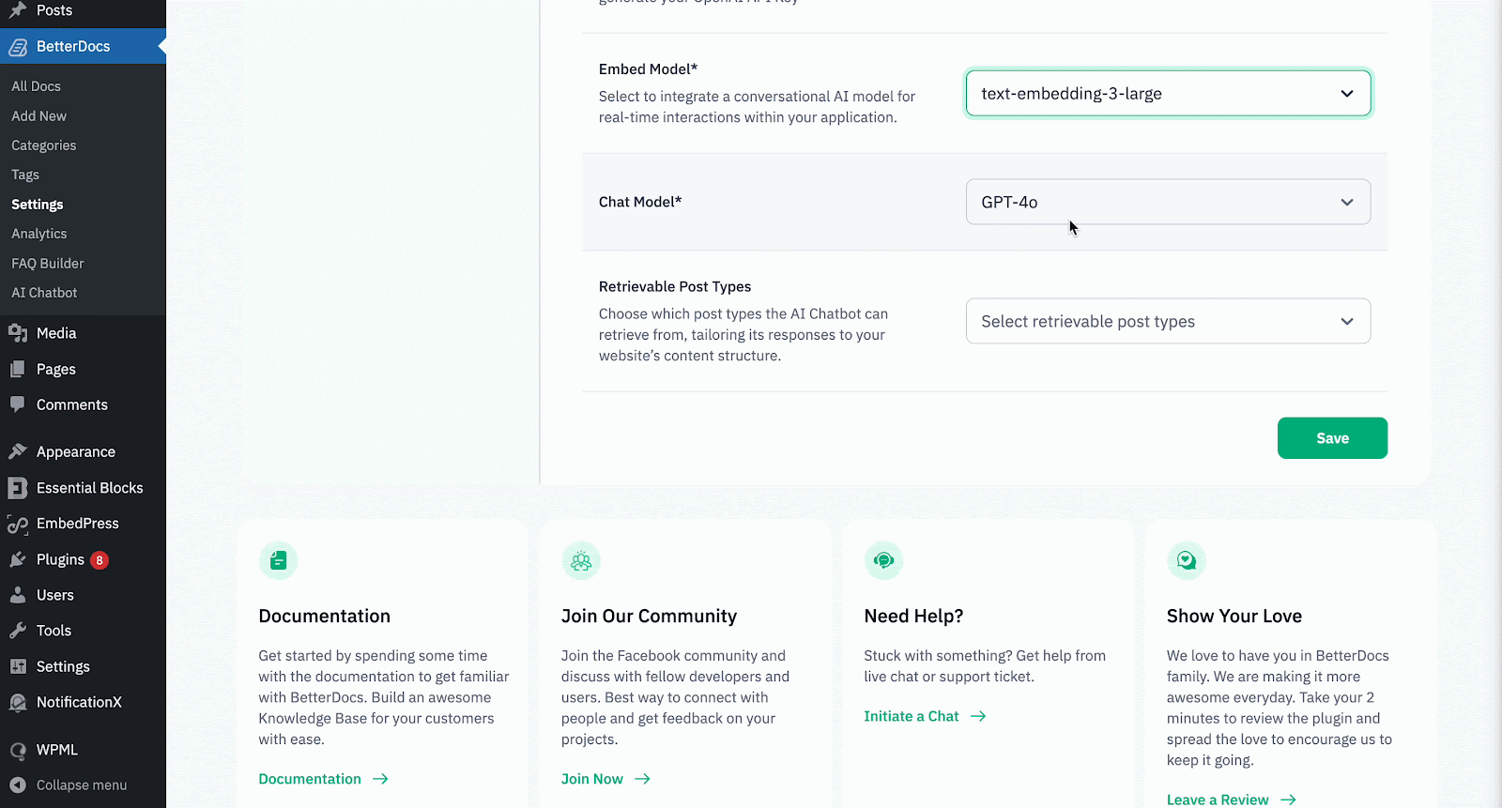Open AI Chatbot submenu item

[44, 293]
